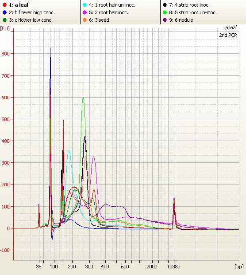
Task: Select the '2: b flower high conc.' label
Action: tap(32, 12)
